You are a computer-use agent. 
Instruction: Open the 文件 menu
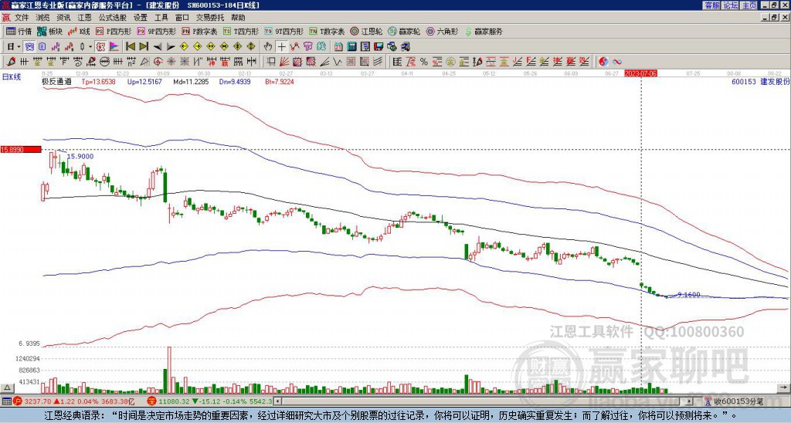coord(22,18)
